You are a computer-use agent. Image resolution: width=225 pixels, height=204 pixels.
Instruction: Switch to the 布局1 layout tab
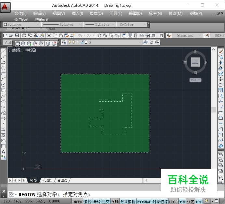click(x=47, y=180)
